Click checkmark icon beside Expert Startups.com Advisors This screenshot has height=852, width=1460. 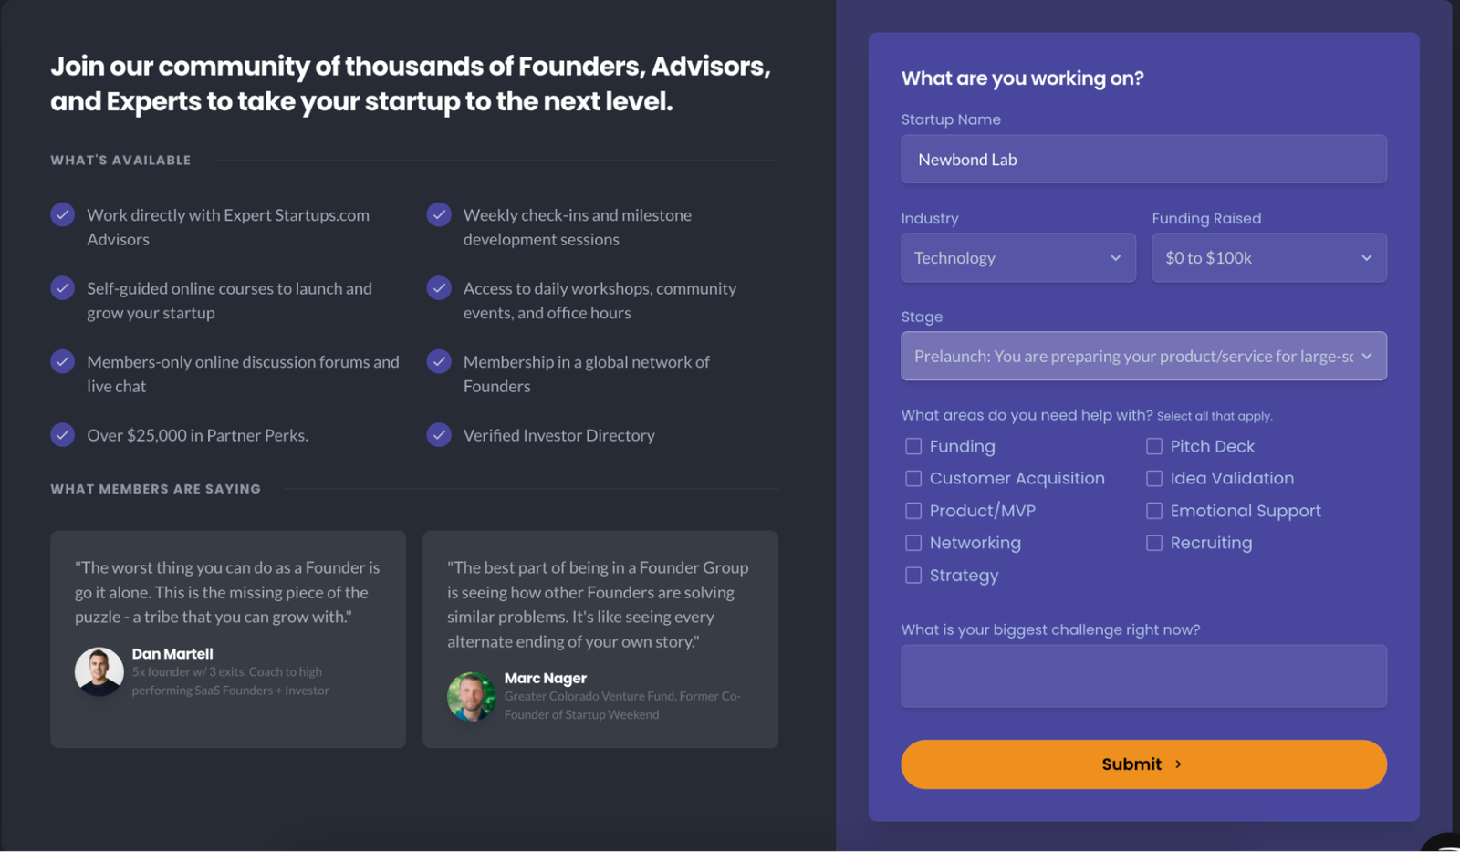tap(62, 214)
